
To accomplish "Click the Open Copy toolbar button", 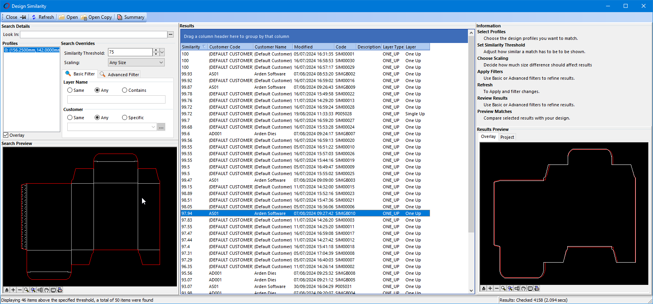I will (97, 17).
